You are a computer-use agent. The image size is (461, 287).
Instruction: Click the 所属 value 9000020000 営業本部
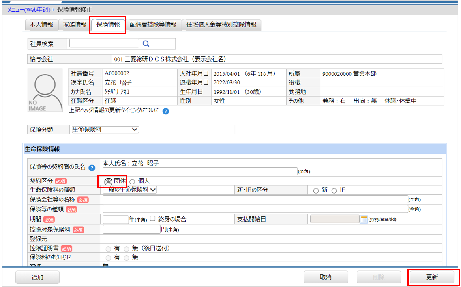point(349,73)
